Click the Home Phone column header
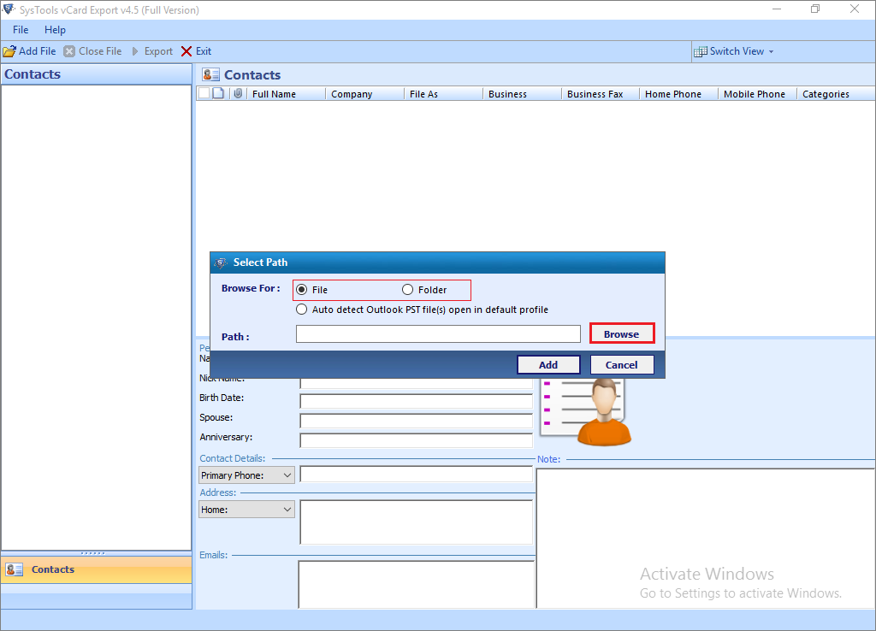Screen dimensions: 876x631 pyautogui.click(x=678, y=94)
